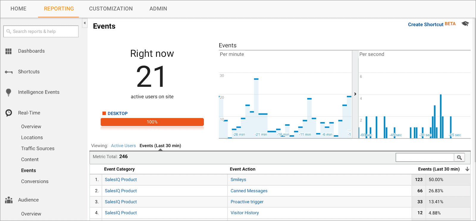Open Real-Time Overview report
The image size is (476, 221).
31,127
